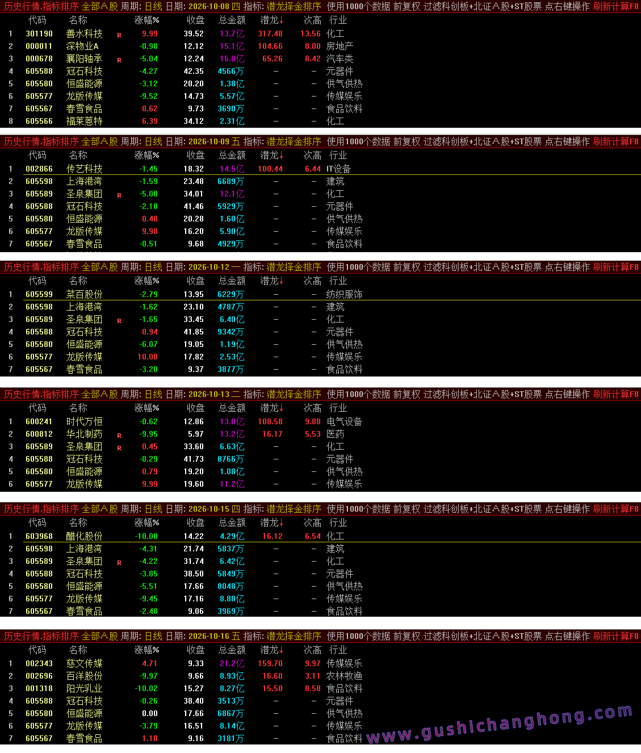
Task: Select the 慈文传媒 stock name
Action: pyautogui.click(x=85, y=663)
